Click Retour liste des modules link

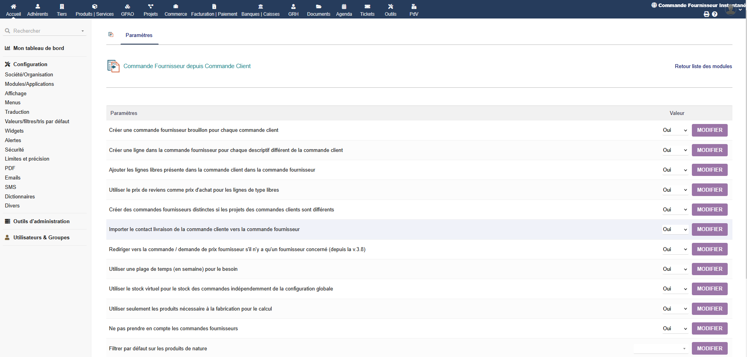point(703,67)
